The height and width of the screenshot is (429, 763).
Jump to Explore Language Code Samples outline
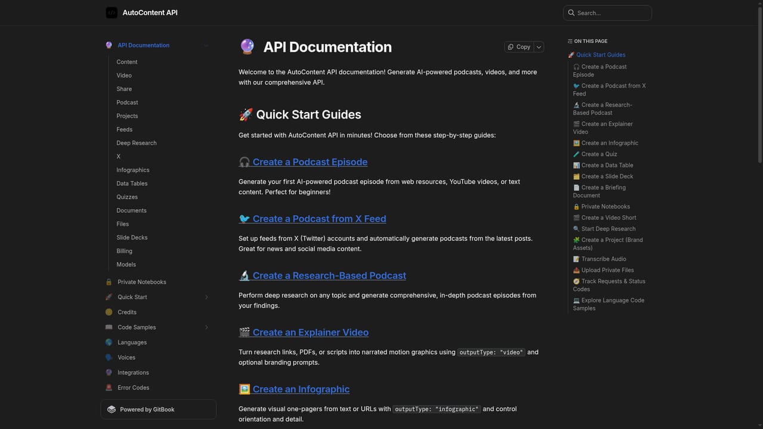click(609, 304)
